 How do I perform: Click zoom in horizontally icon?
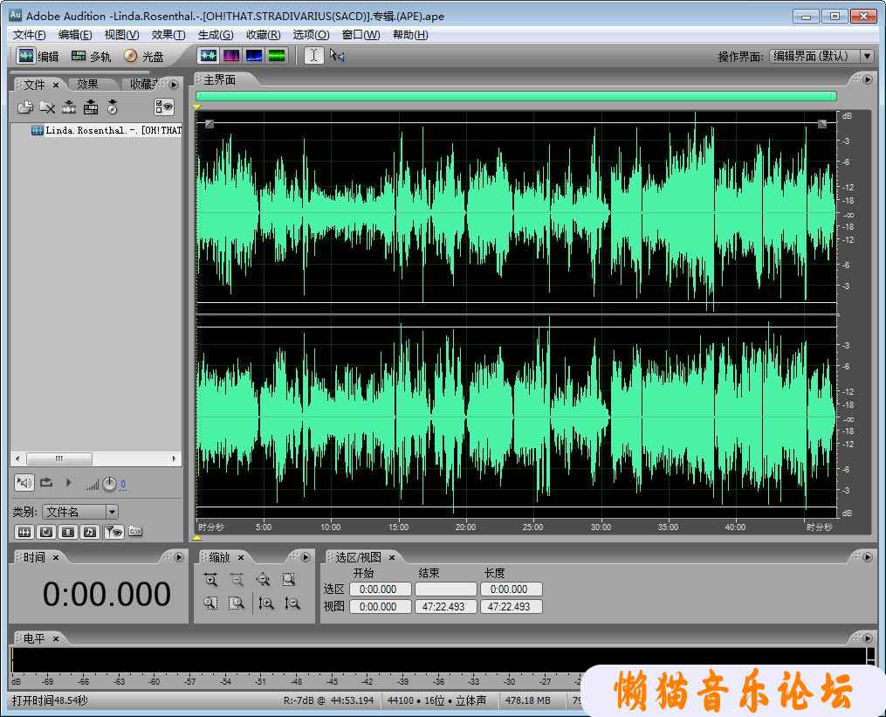(x=210, y=580)
